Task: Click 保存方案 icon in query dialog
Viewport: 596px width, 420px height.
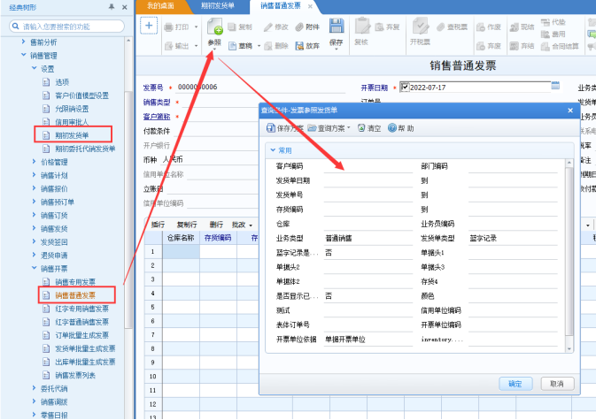Action: click(271, 128)
